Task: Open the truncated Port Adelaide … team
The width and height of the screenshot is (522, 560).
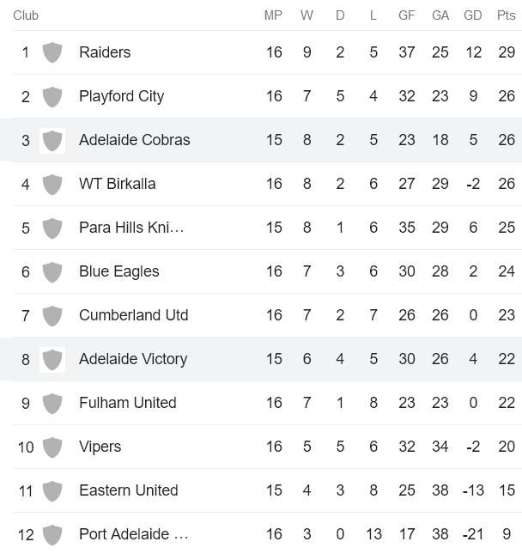Action: [133, 534]
